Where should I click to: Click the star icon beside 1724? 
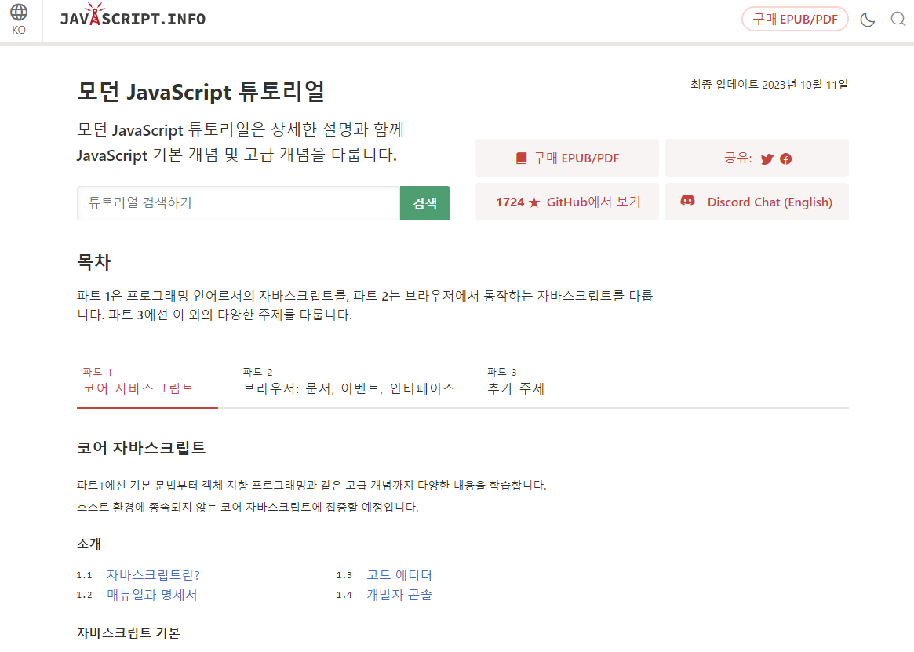pyautogui.click(x=534, y=202)
